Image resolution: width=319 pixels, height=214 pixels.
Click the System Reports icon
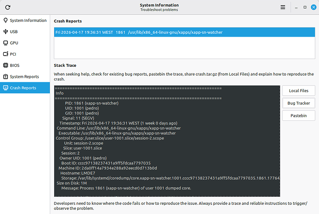6,76
